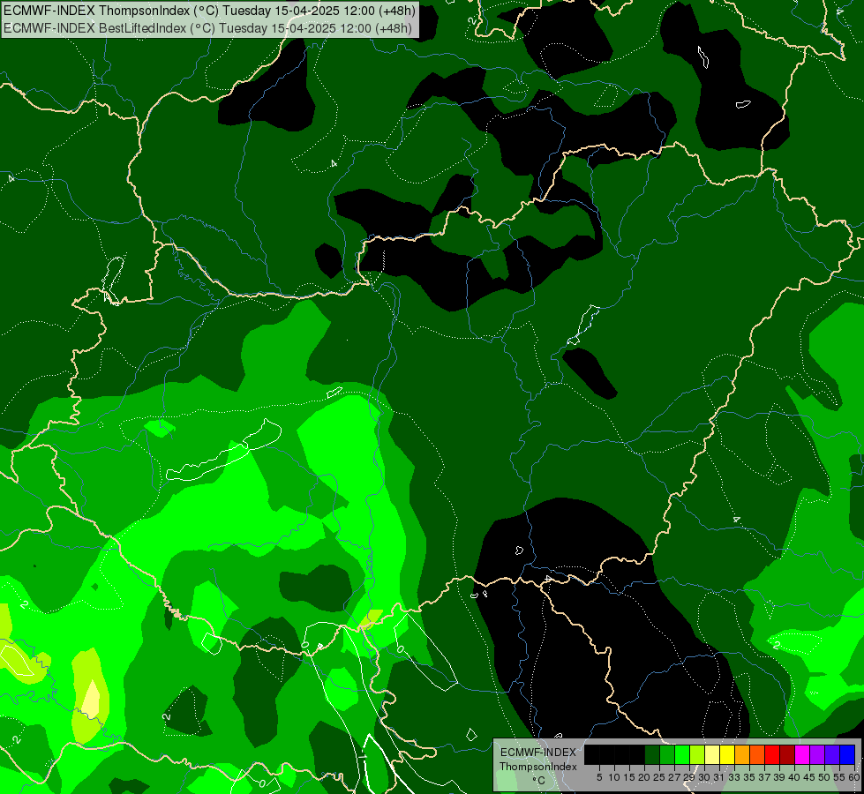Screen dimensions: 864x794
Task: Click the dark red 39–40 legend swatch
Action: click(787, 754)
